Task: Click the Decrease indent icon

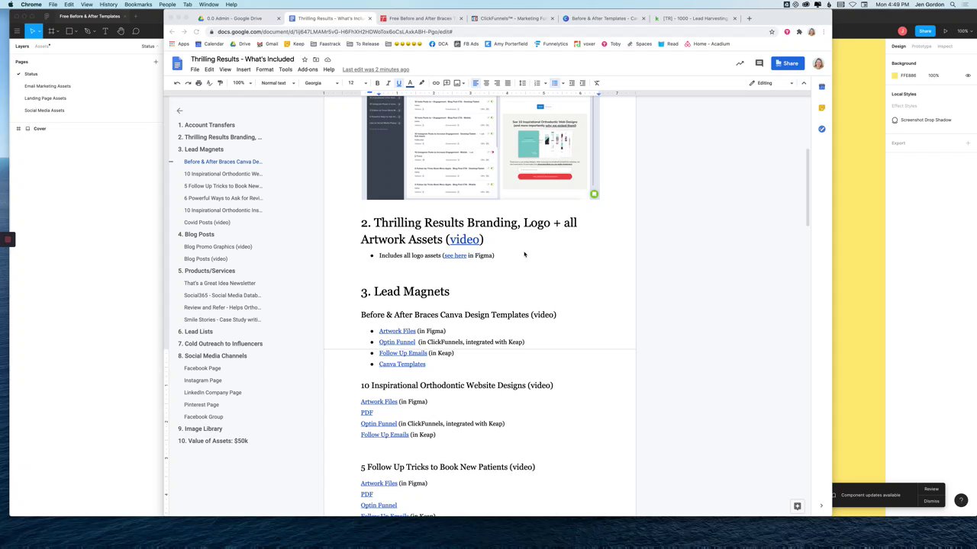Action: 572,83
